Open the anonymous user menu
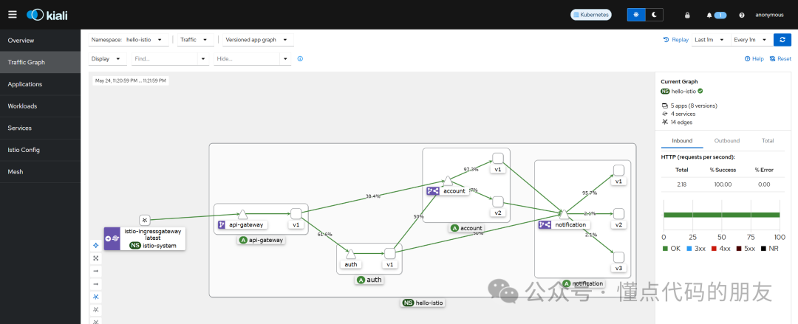Image resolution: width=798 pixels, height=324 pixels. coord(769,15)
